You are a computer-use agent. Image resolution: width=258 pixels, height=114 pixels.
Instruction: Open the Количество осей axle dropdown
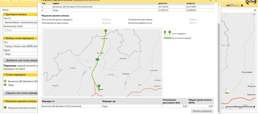tap(21, 30)
